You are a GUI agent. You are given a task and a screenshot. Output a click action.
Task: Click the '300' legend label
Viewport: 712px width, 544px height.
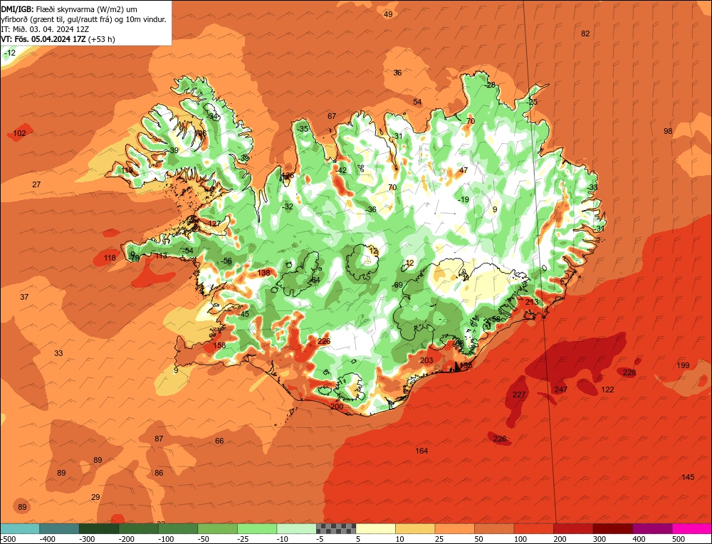click(600, 539)
